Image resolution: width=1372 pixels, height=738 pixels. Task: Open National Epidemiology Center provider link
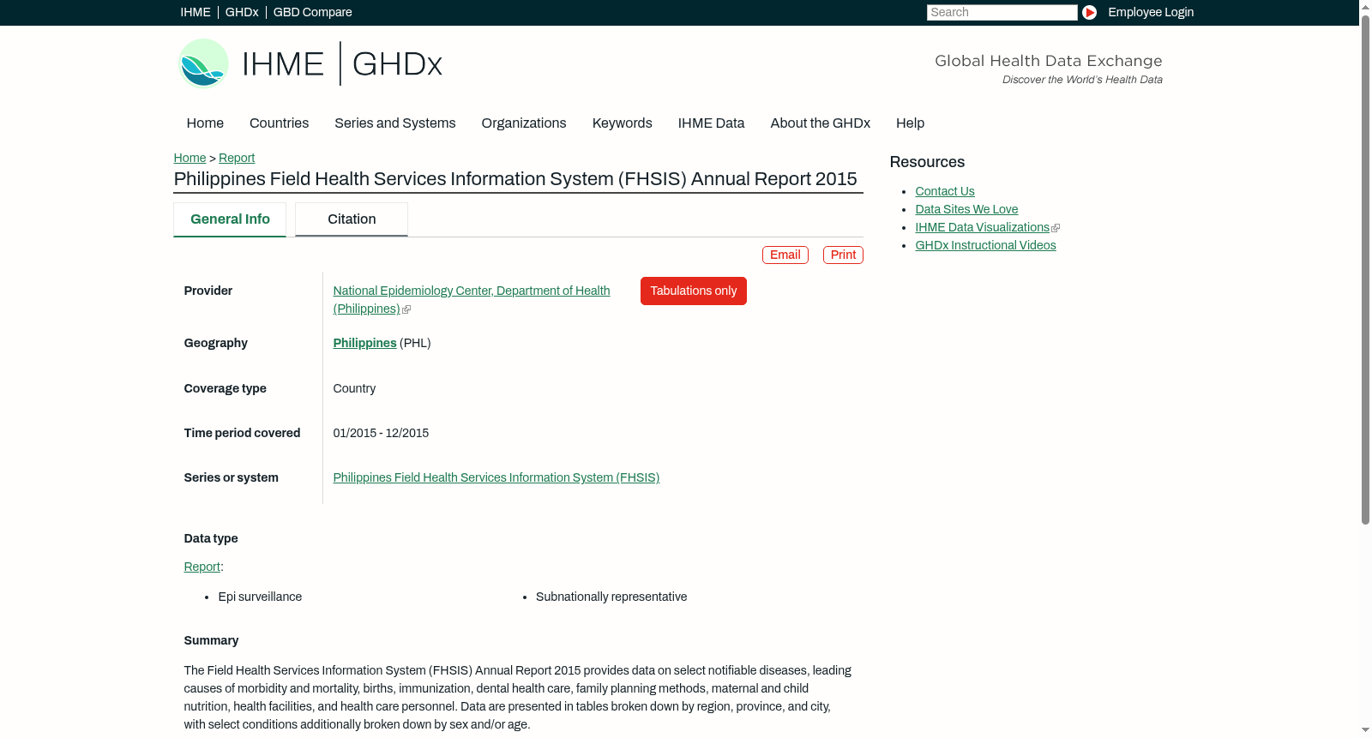(472, 300)
